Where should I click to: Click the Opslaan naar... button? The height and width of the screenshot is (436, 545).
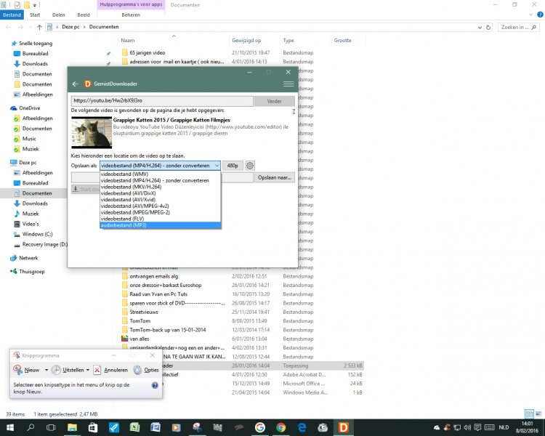(274, 177)
